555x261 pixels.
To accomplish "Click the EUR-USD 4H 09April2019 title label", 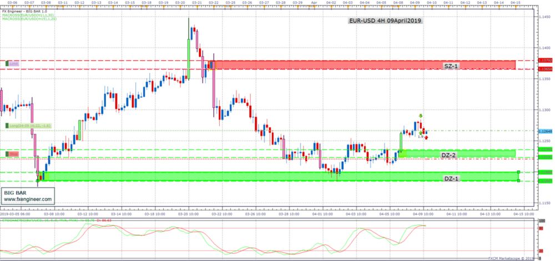I will [385, 21].
